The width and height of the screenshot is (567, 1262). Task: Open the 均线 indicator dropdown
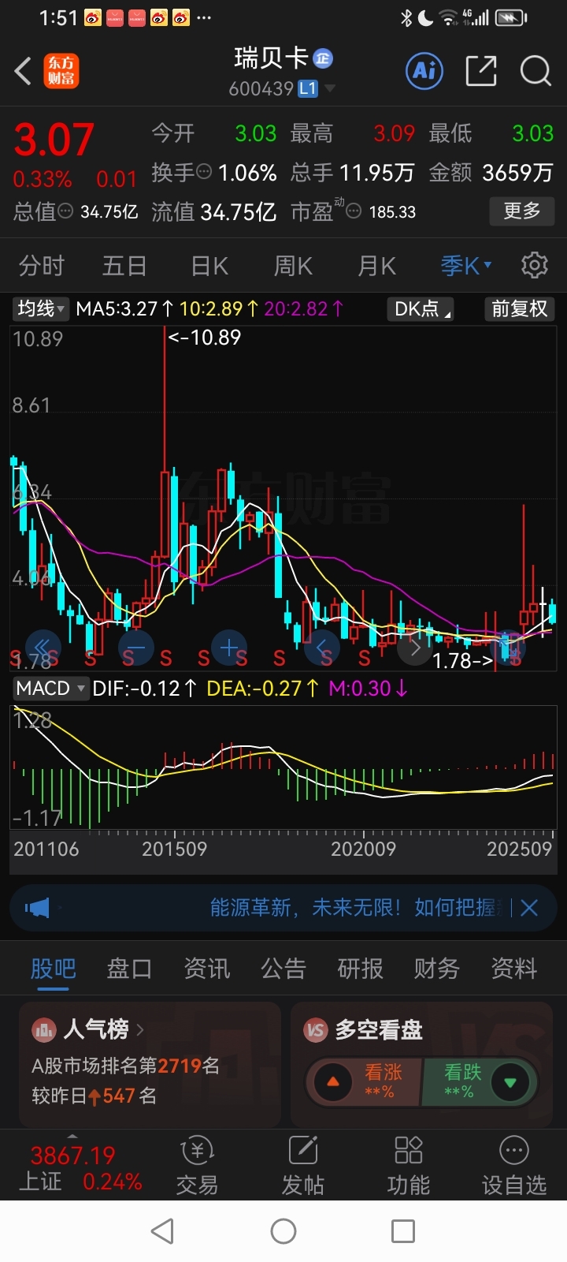click(x=41, y=308)
